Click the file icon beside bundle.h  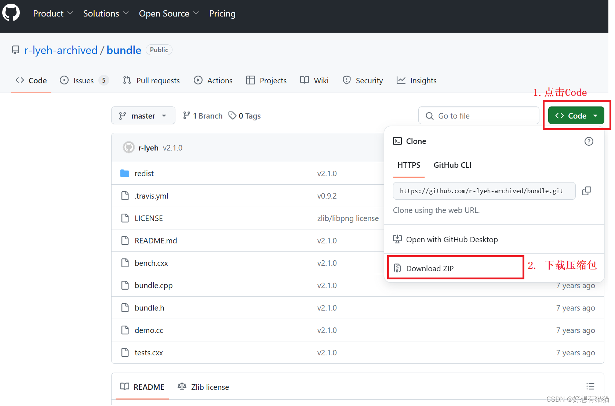pos(125,308)
